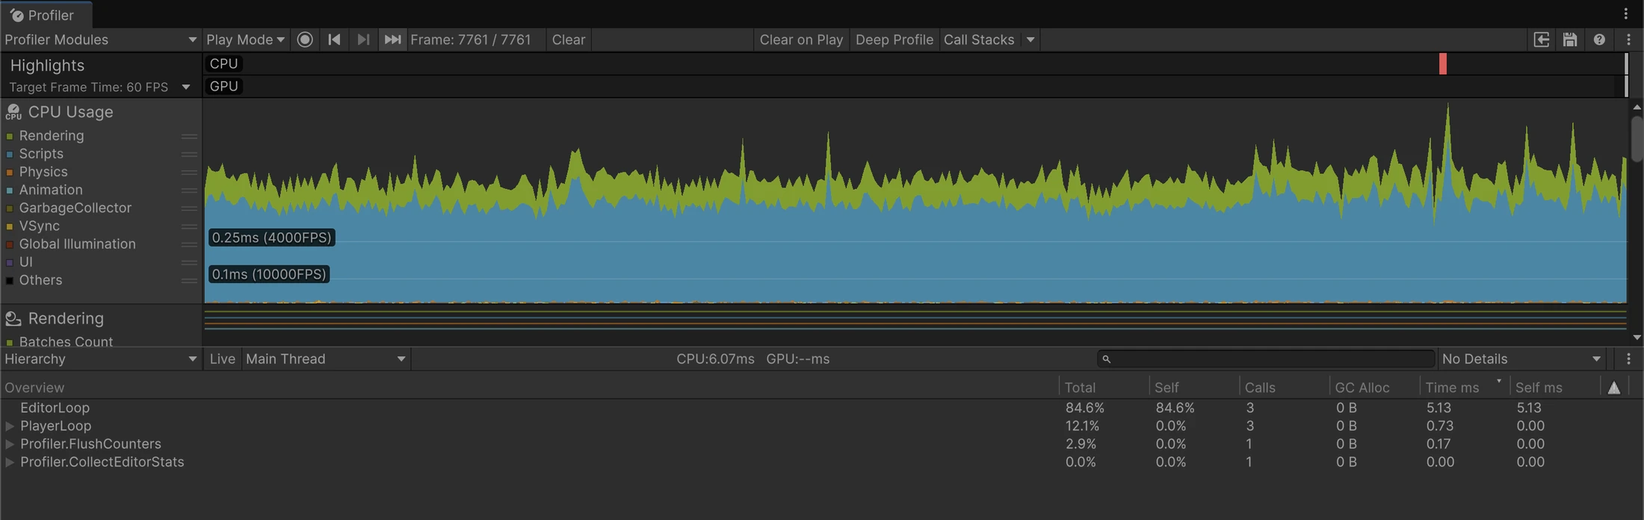Toggle the Scripts chart category
Screen dimensions: 1644x520
[x=10, y=154]
